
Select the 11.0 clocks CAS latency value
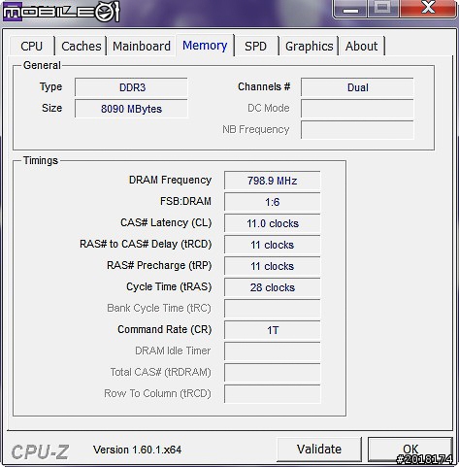pos(273,223)
